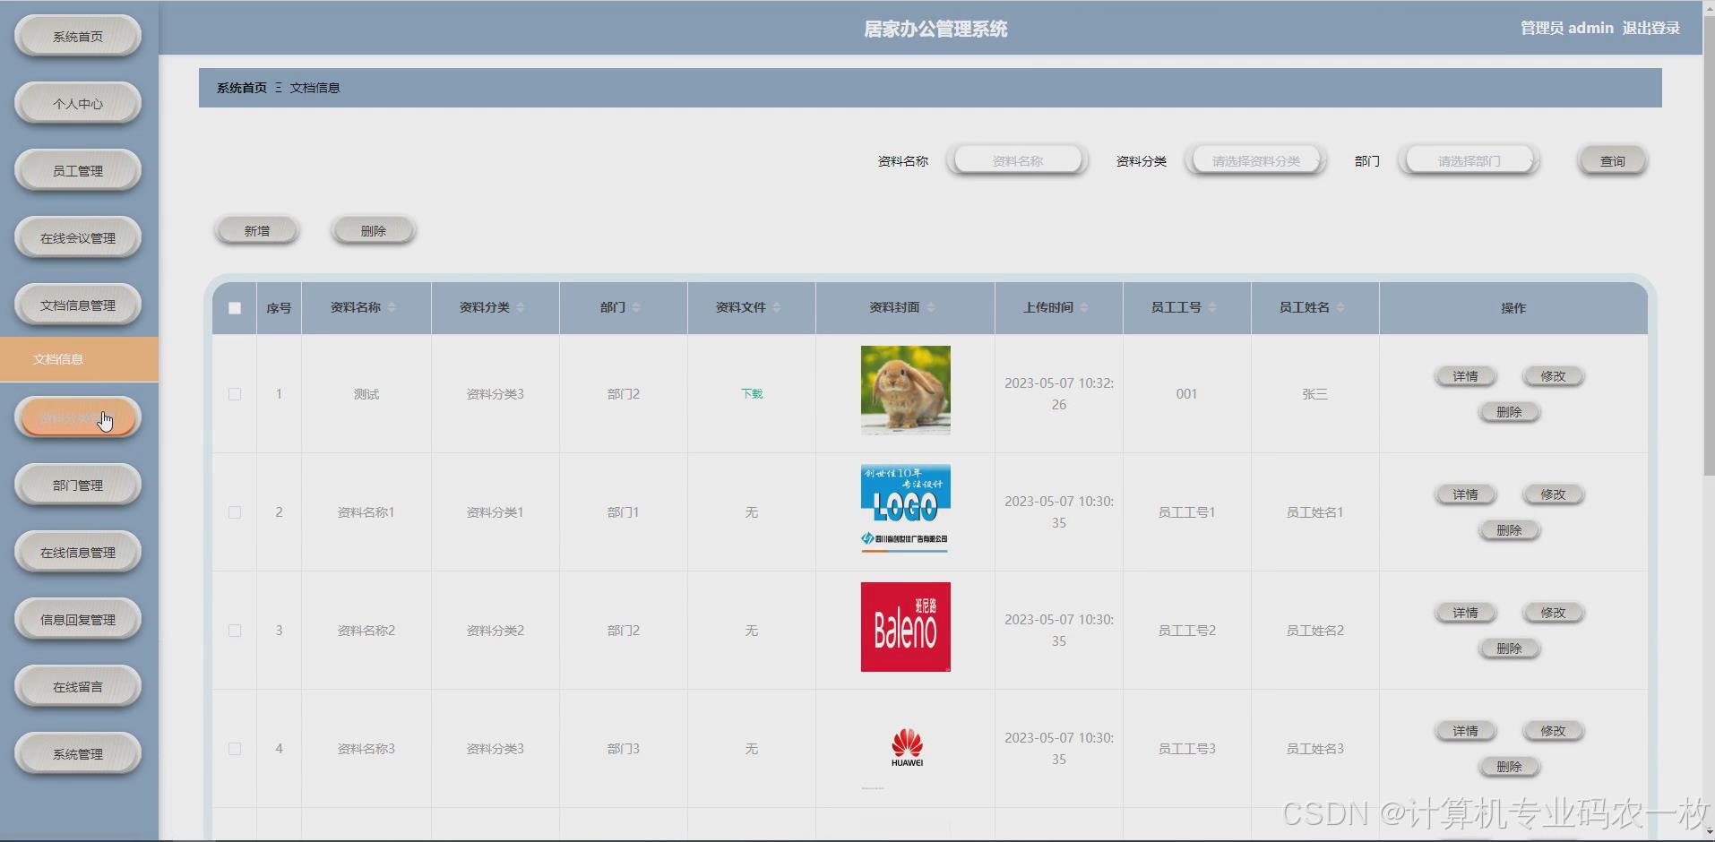
Task: Click the breadcrumb collapse icon beside 系统首页
Action: pyautogui.click(x=280, y=88)
